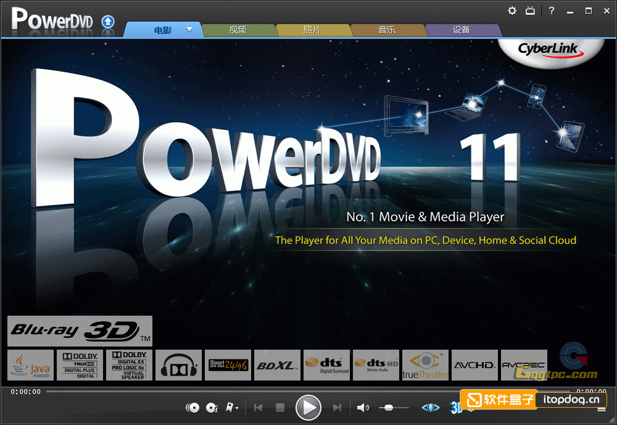Mute the volume speaker icon
617x425 pixels.
pyautogui.click(x=363, y=408)
